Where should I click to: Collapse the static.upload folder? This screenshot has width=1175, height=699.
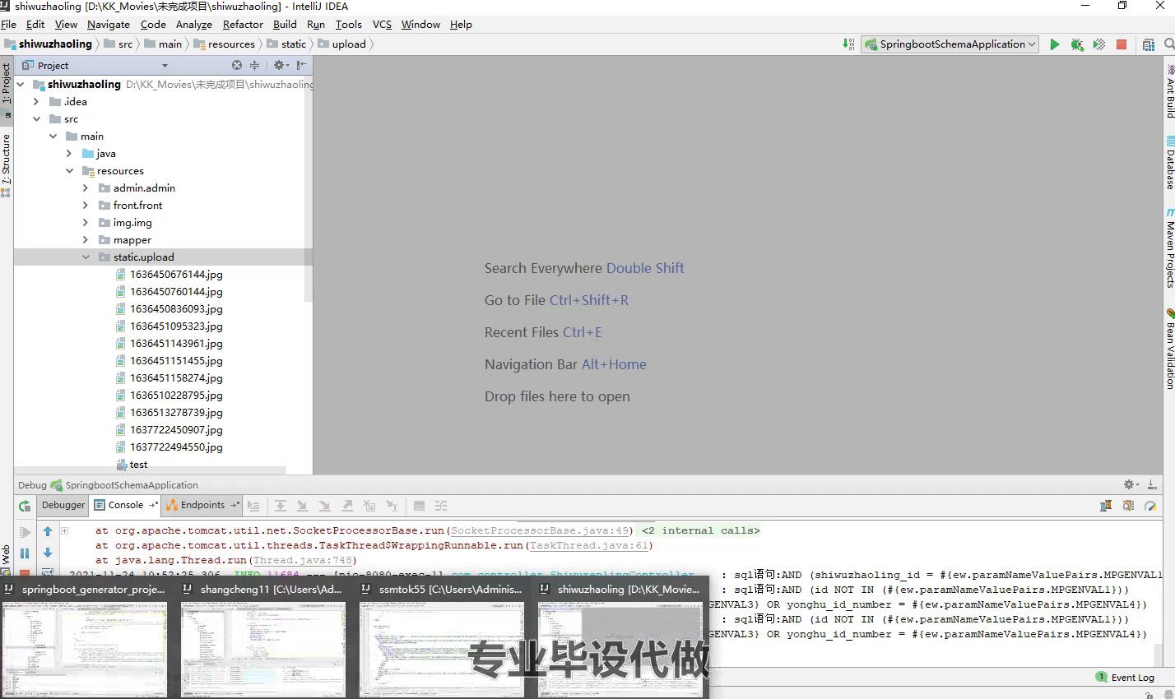coord(86,257)
